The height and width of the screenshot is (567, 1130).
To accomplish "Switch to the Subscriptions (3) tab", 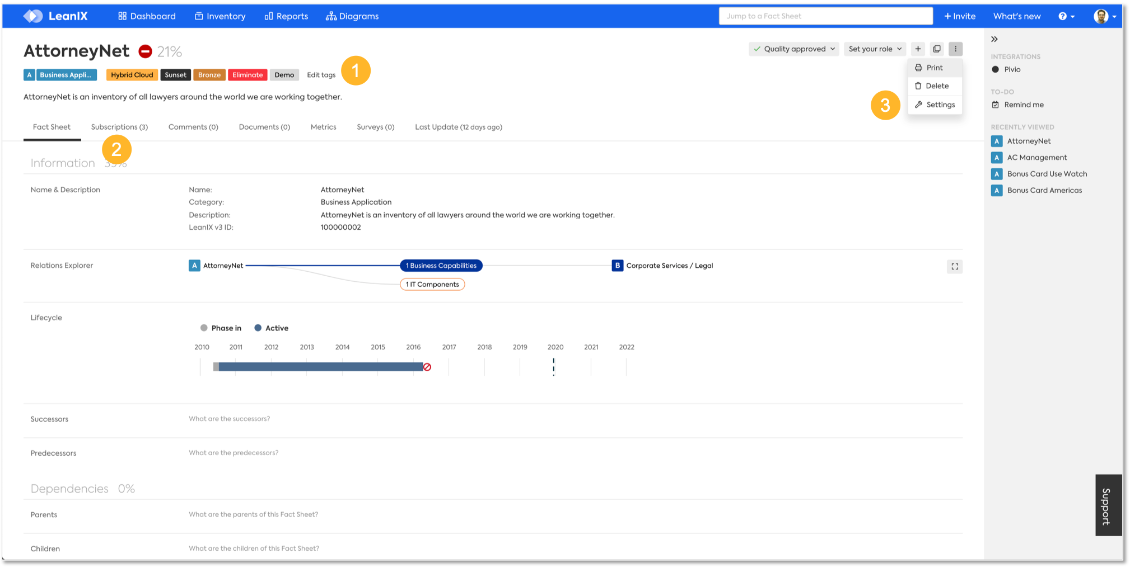I will [x=119, y=127].
